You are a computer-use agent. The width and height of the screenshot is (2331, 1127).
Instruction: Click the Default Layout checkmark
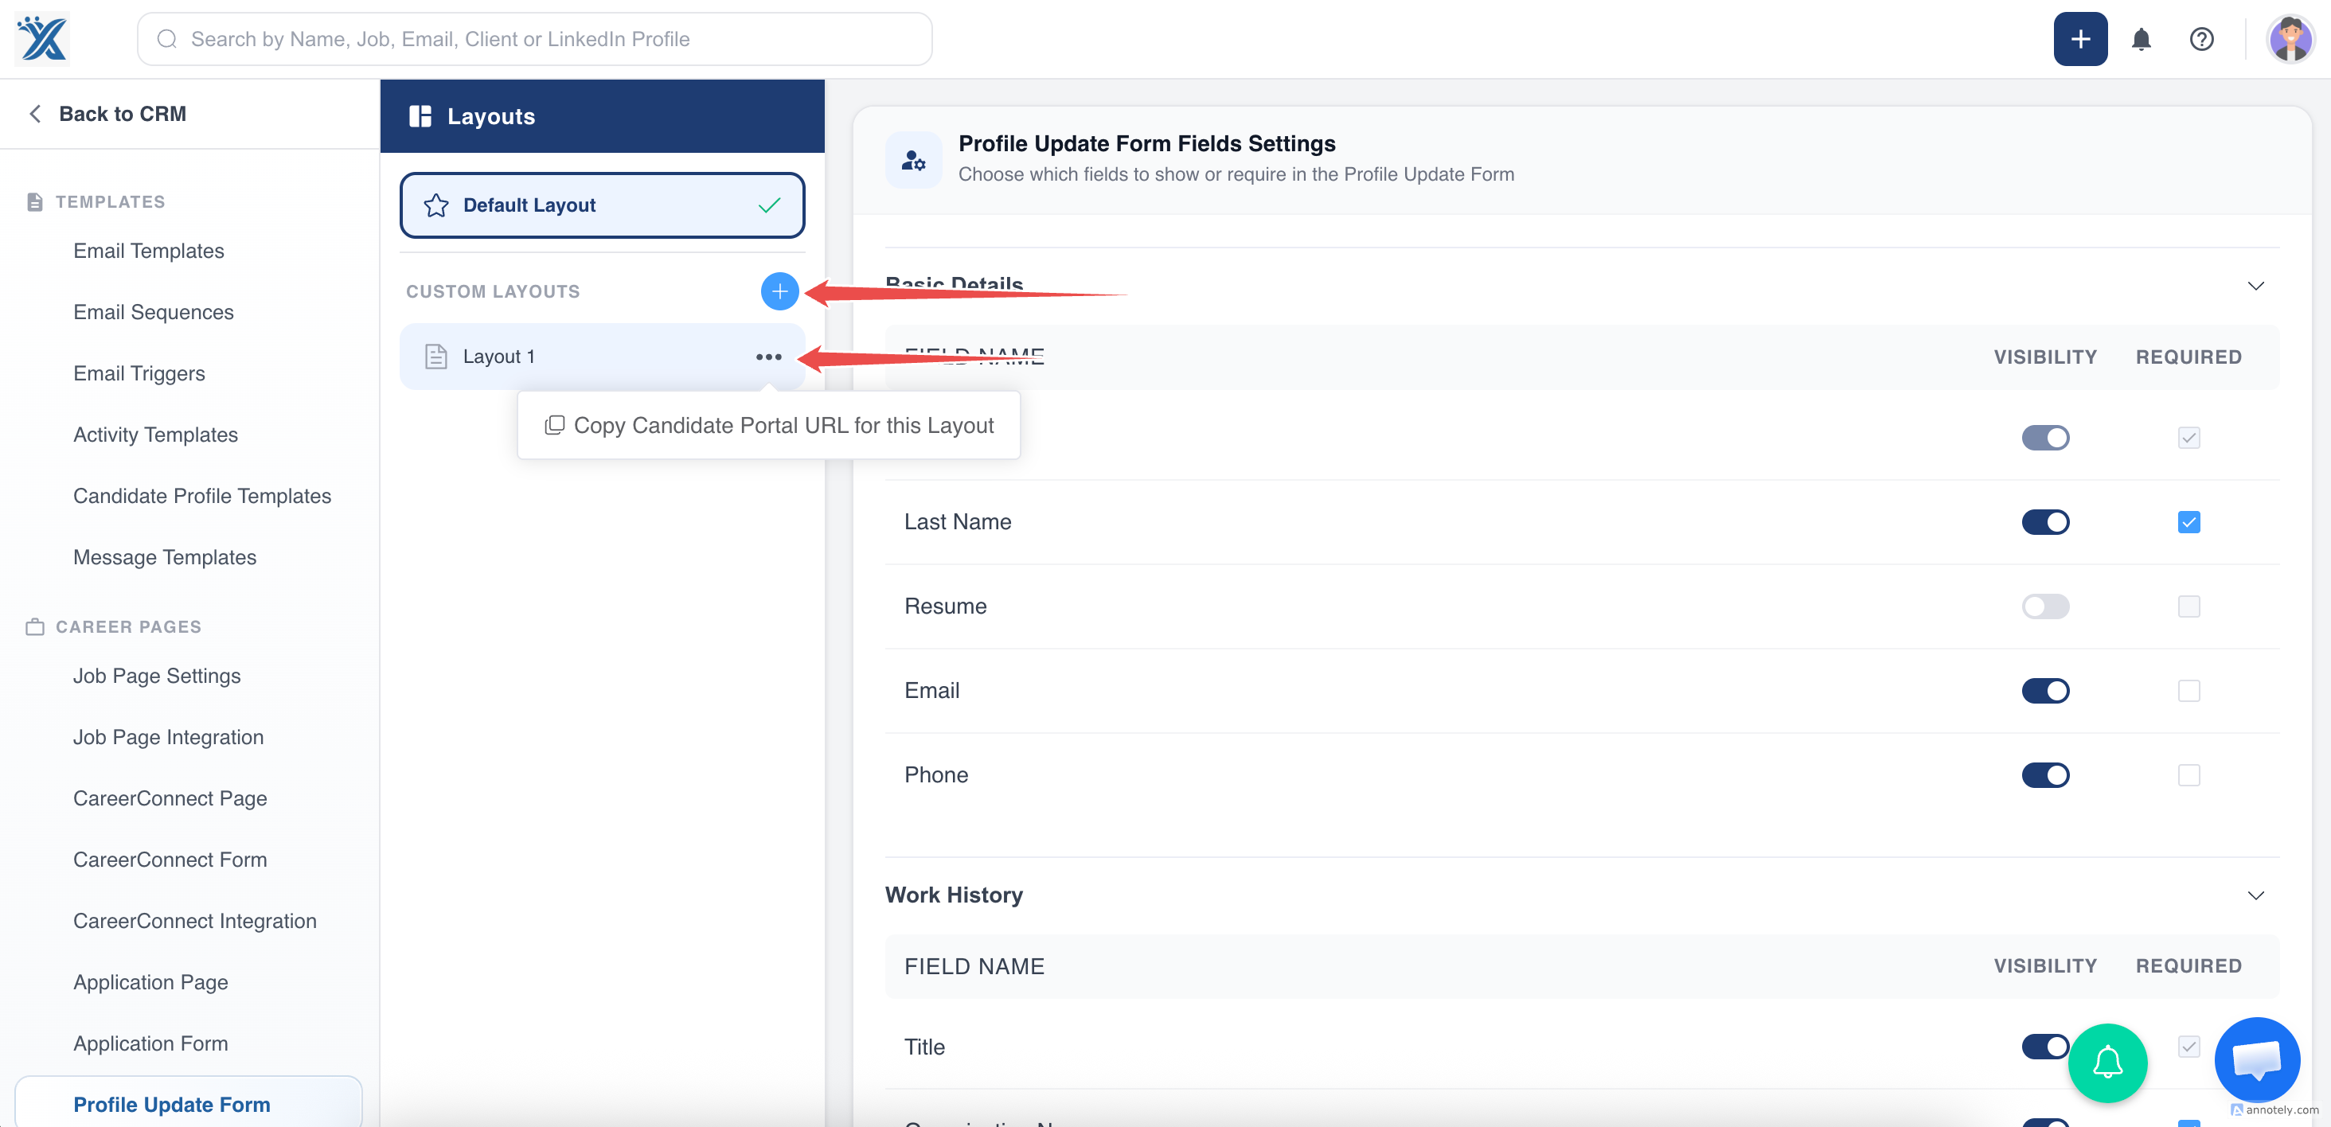click(769, 205)
